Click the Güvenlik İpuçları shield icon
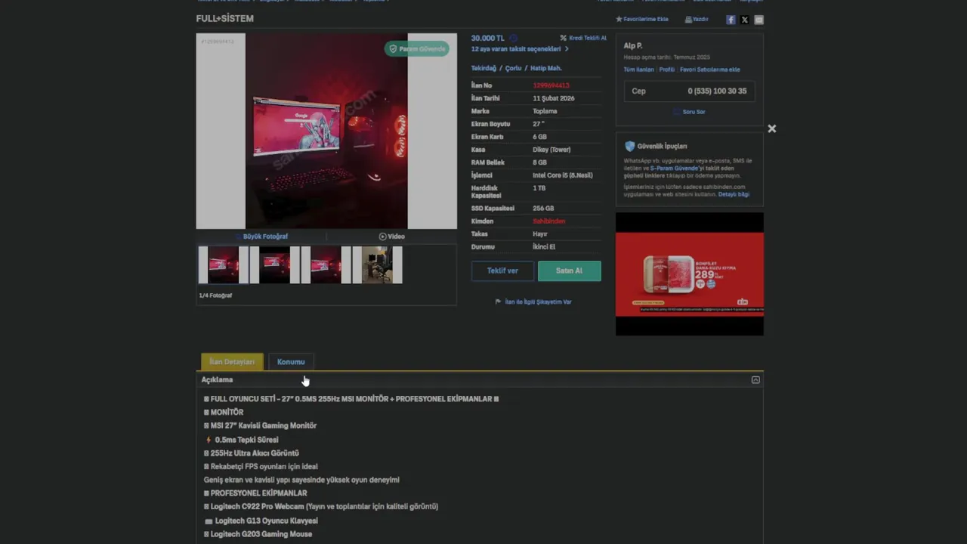 point(629,146)
